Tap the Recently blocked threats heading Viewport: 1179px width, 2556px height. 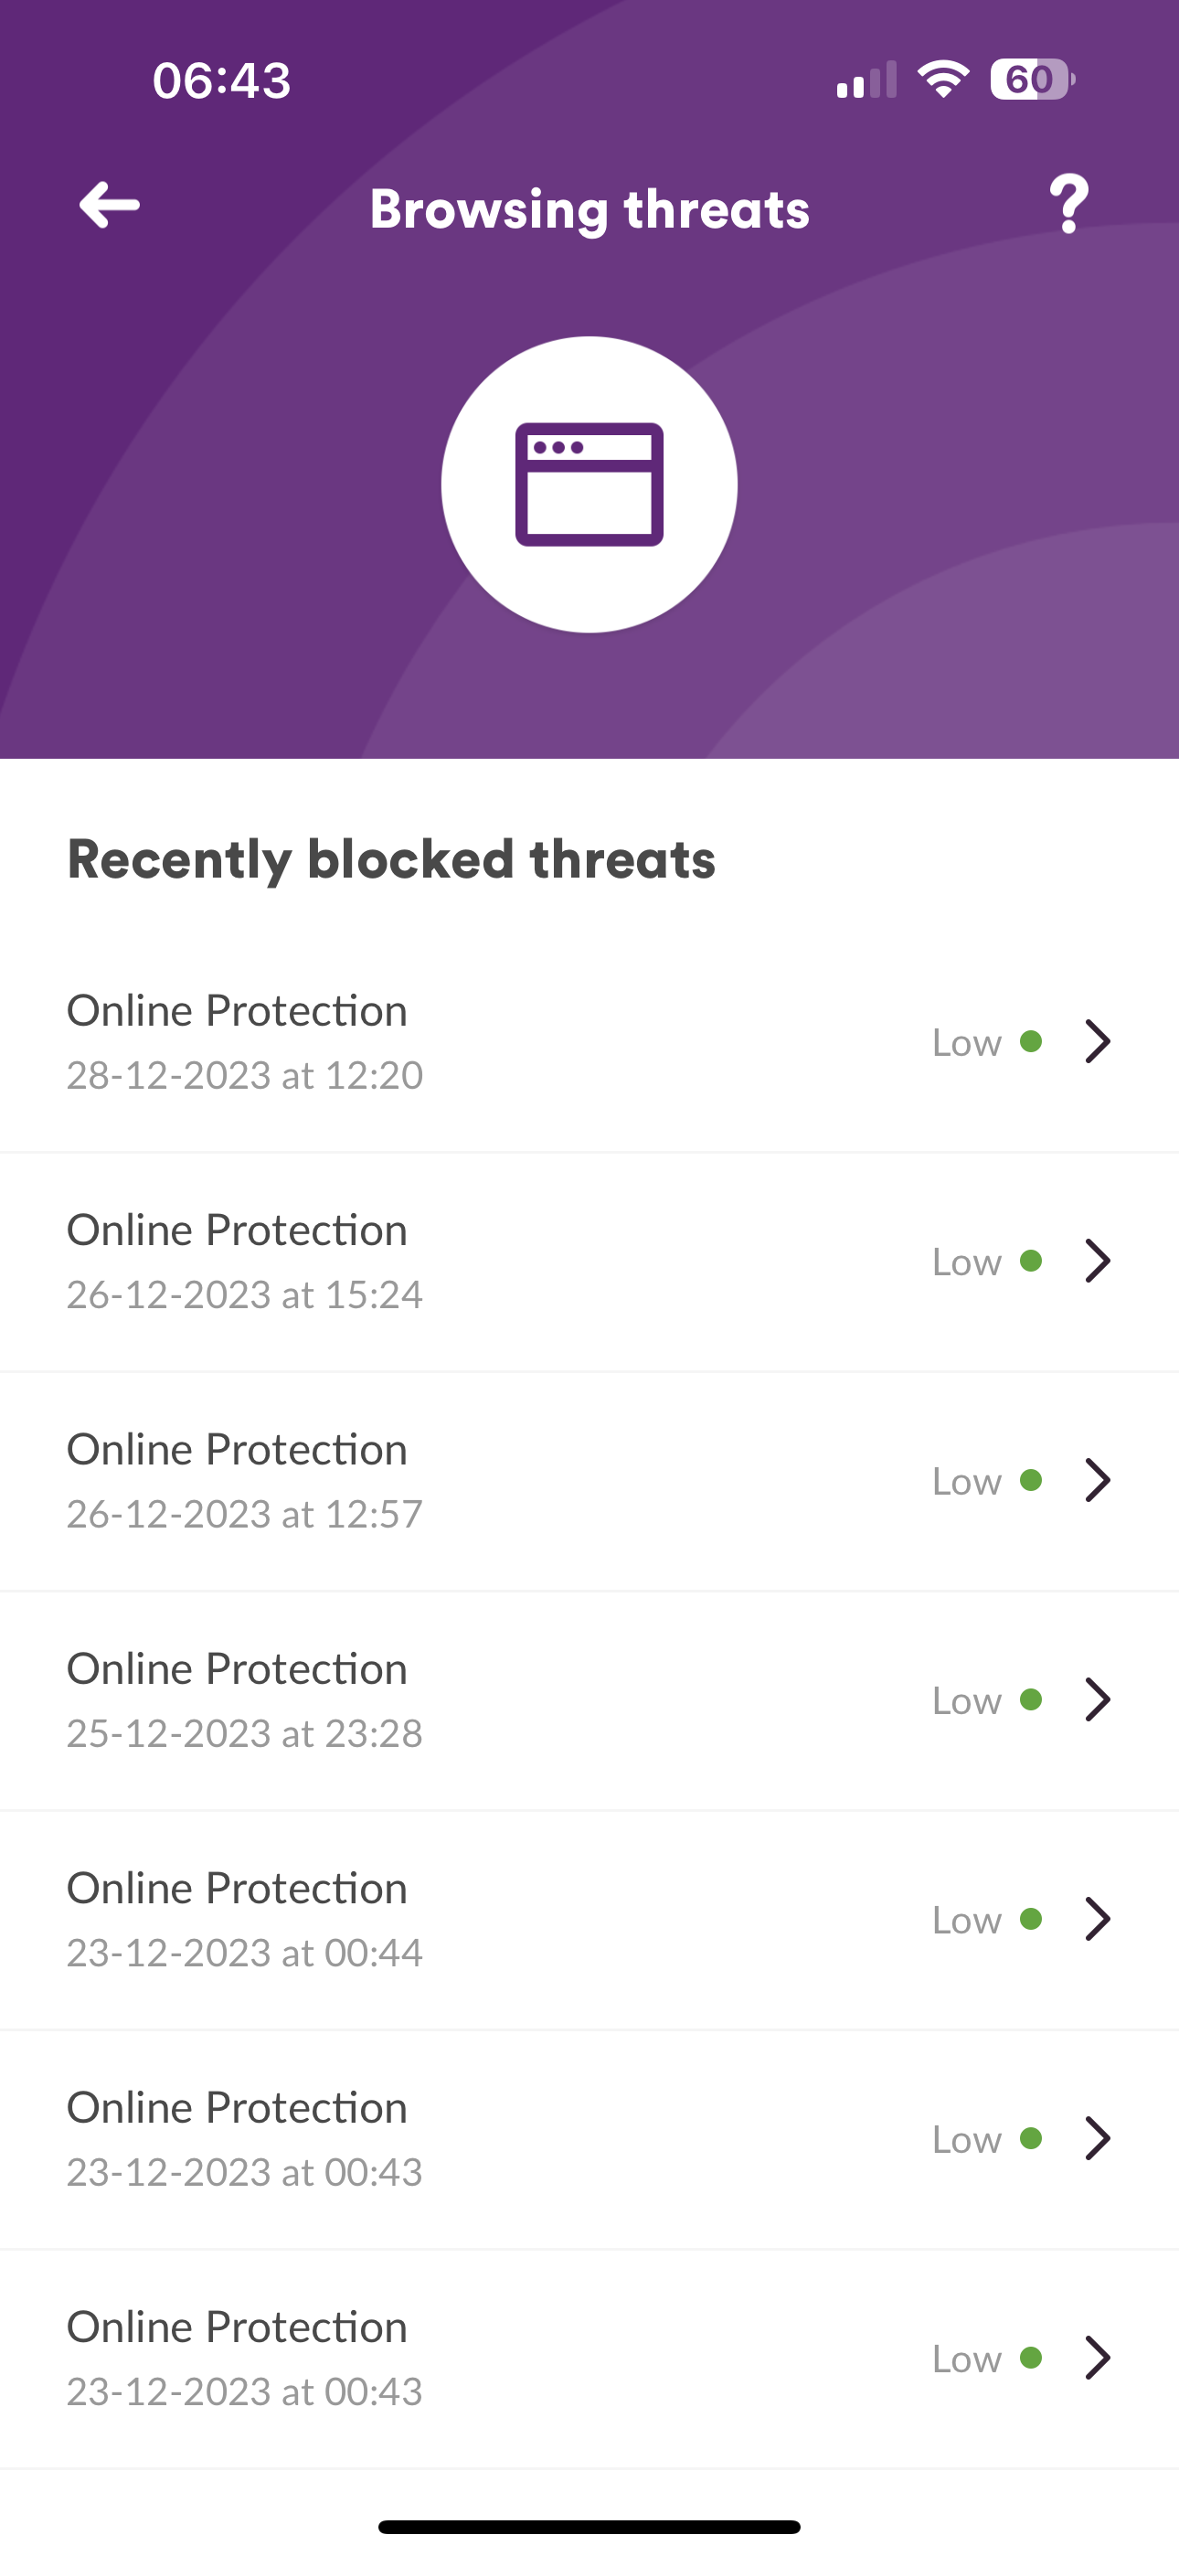(391, 859)
